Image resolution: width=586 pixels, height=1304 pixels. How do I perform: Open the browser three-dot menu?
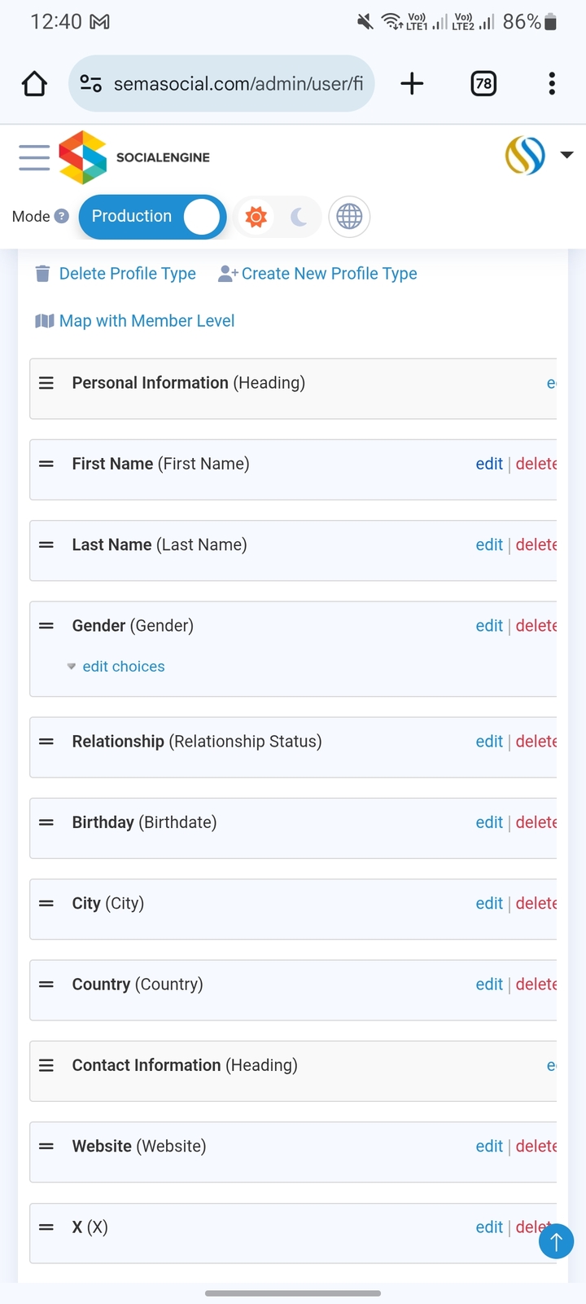point(552,83)
